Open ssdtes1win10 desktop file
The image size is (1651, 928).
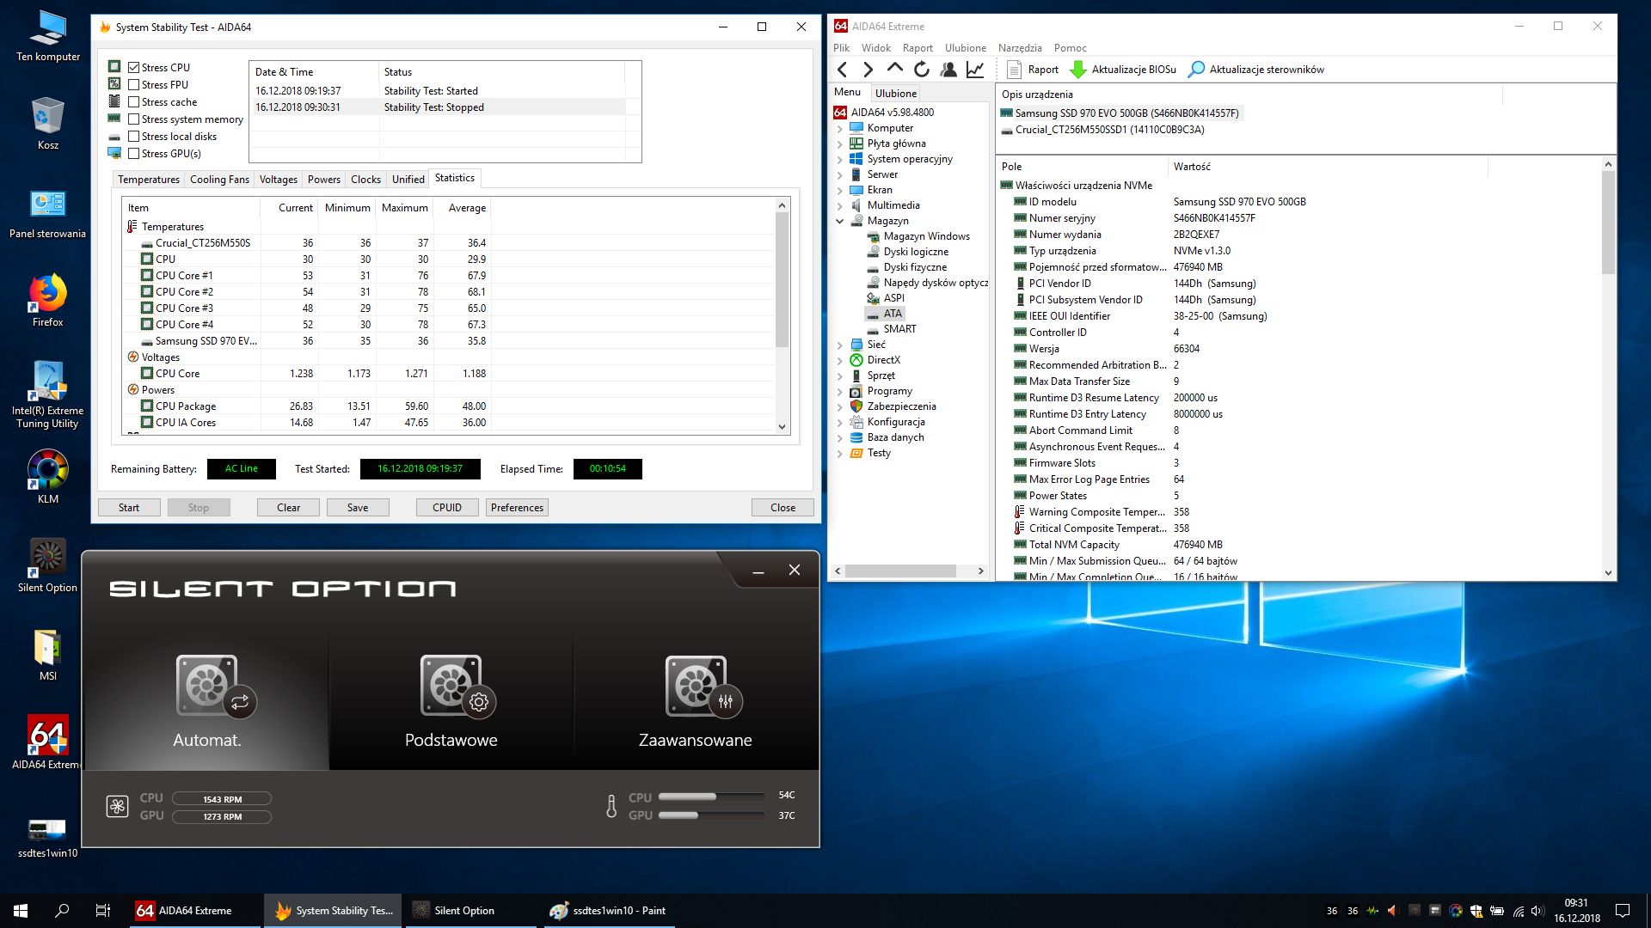click(x=48, y=838)
